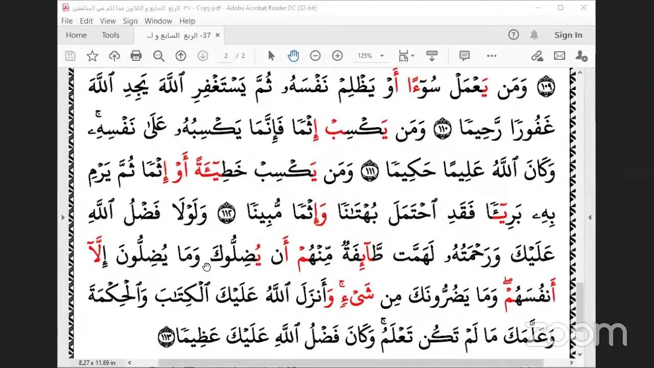
Task: Open the Help question mark icon
Action: point(513,35)
